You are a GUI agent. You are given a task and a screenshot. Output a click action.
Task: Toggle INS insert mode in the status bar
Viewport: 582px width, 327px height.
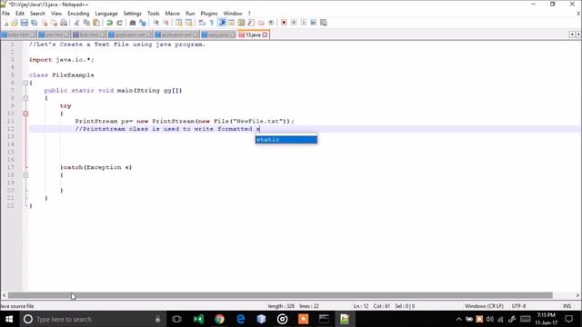tap(567, 306)
